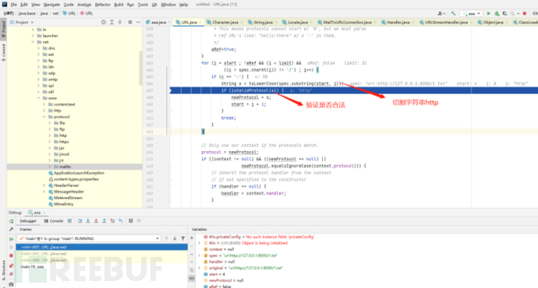The width and height of the screenshot is (538, 288).
Task: Open the Navigate menu
Action: pyautogui.click(x=51, y=5)
